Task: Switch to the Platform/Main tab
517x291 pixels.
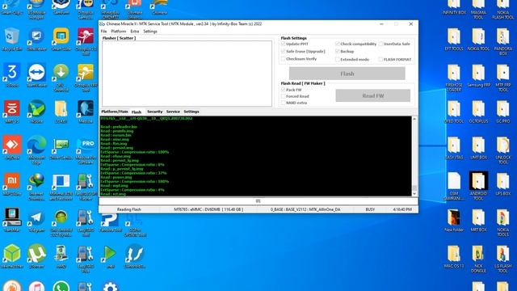Action: pos(115,112)
